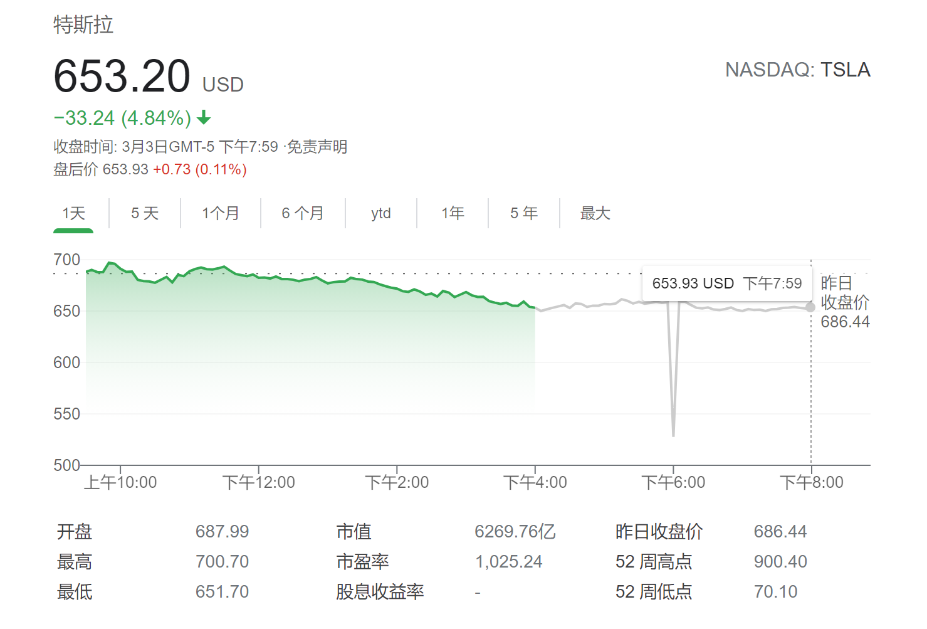Open the 免责声明 disclaimer link

click(x=317, y=147)
